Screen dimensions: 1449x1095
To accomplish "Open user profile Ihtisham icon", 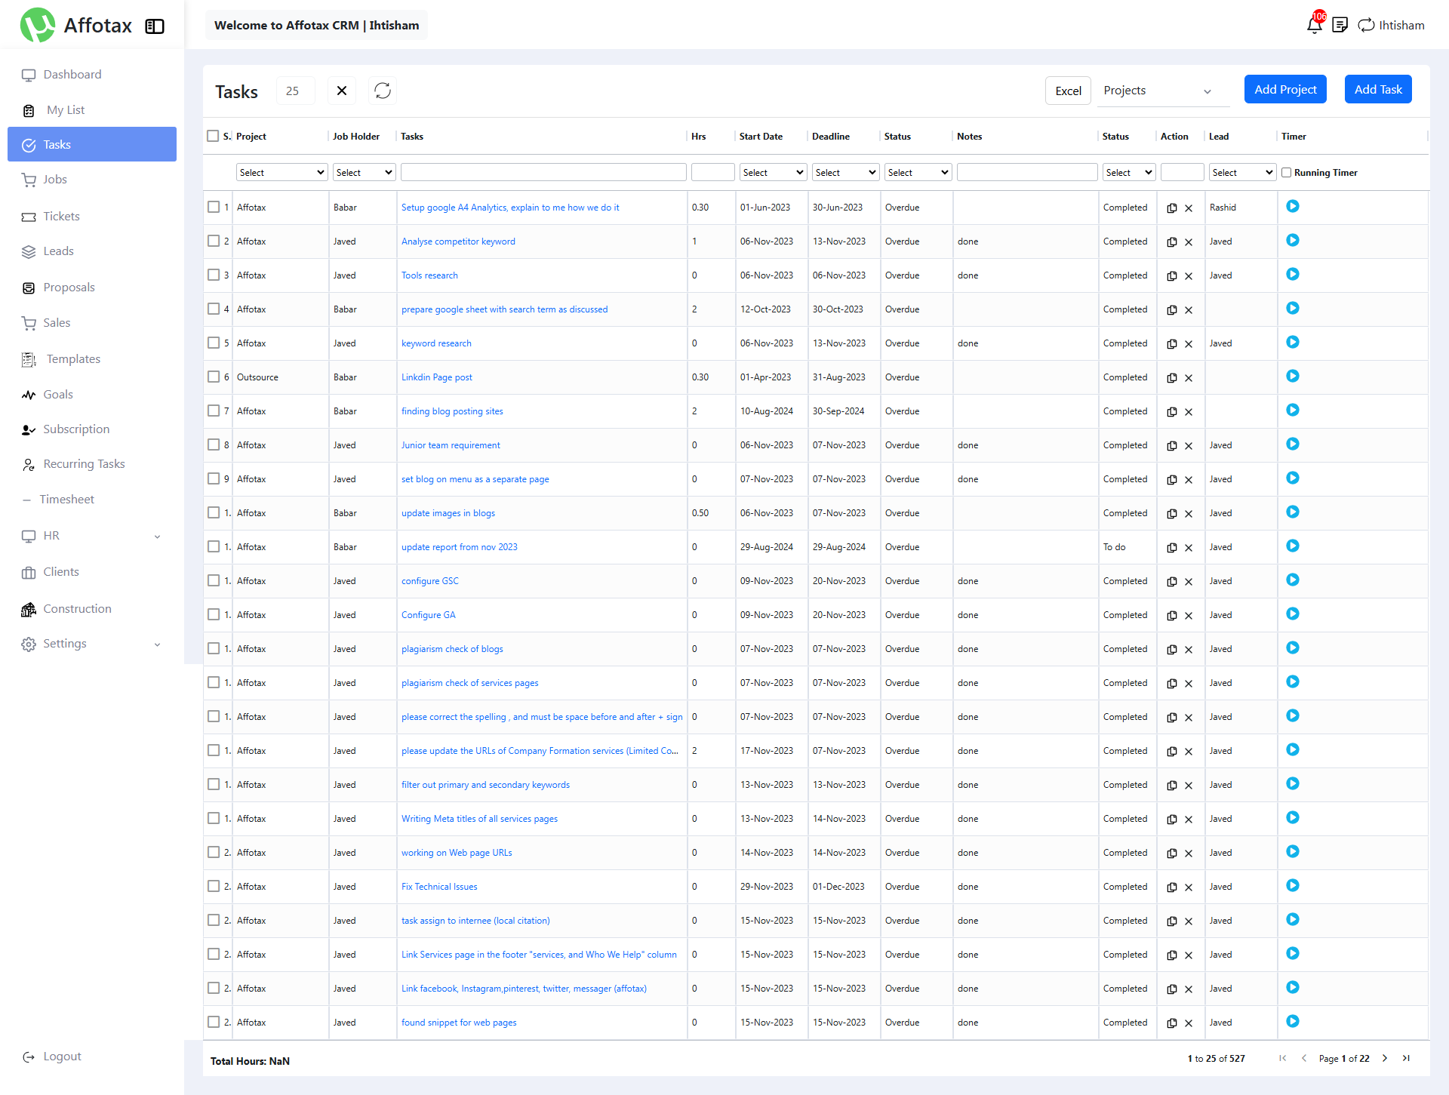I will [1366, 25].
